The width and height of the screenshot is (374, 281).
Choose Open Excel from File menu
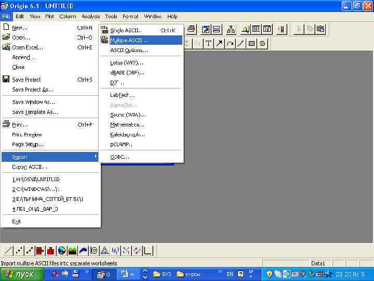[x=50, y=47]
